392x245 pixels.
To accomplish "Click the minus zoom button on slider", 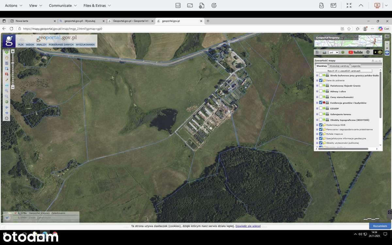I will 13,87.
